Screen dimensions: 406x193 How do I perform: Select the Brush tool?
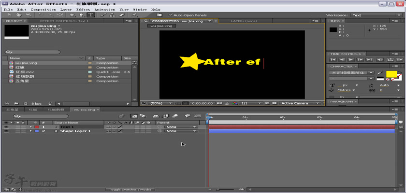coord(103,15)
